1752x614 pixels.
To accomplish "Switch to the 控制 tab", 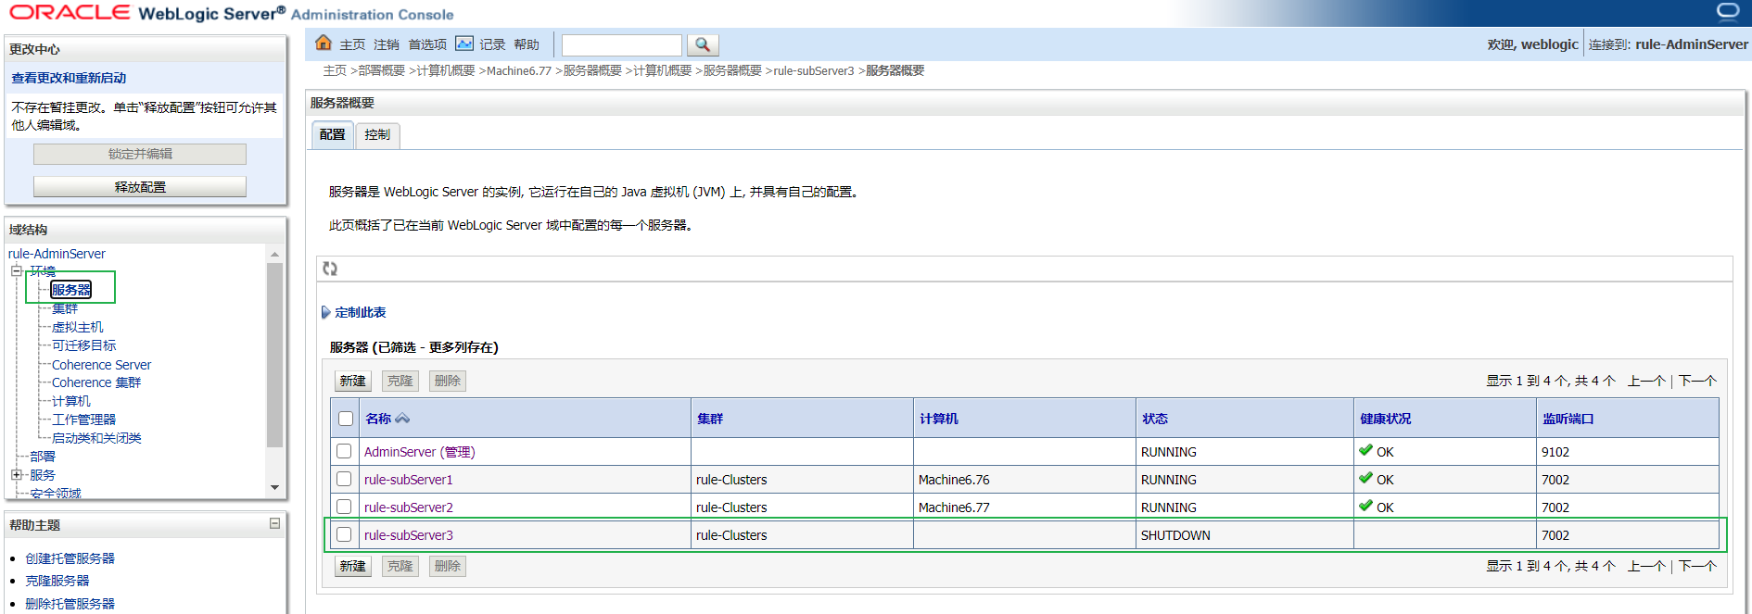I will click(x=377, y=135).
